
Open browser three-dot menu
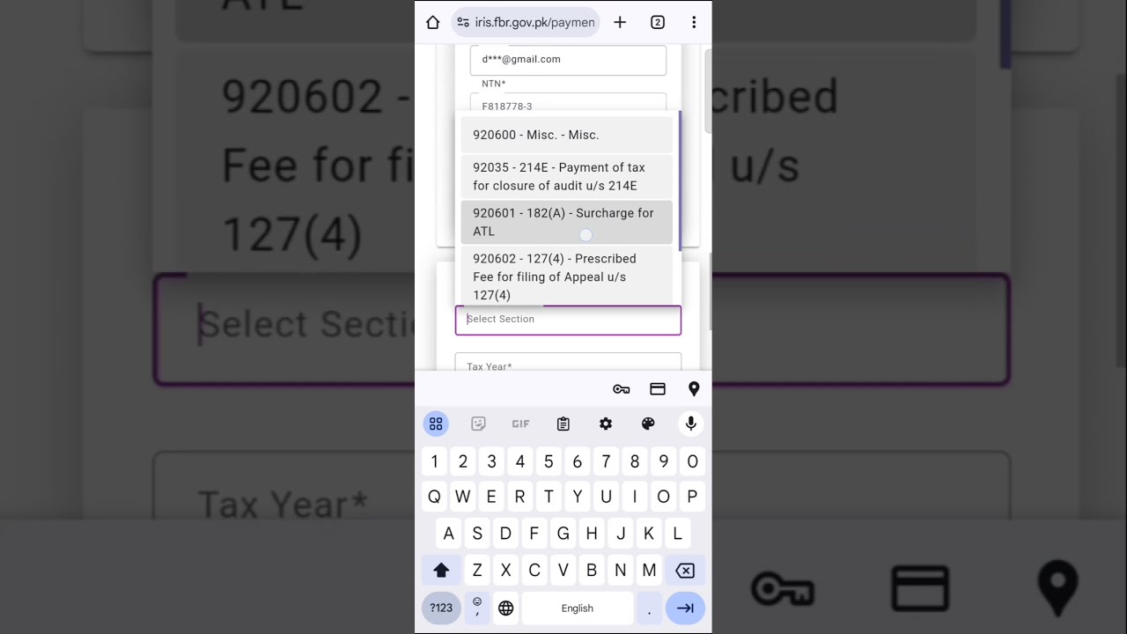coord(694,23)
